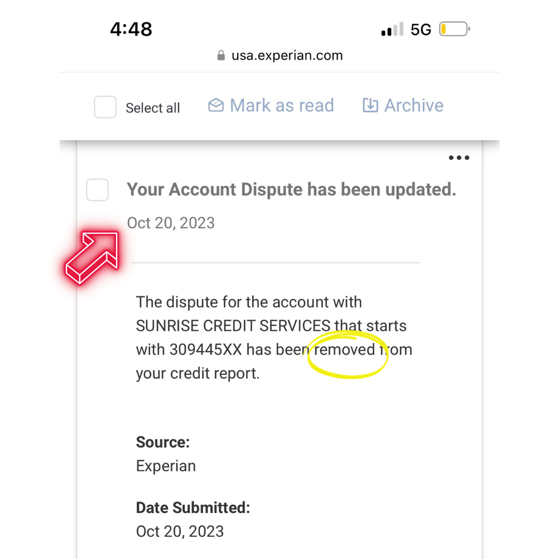This screenshot has width=559, height=559.
Task: Tap the cellular signal bars icon
Action: tap(392, 29)
